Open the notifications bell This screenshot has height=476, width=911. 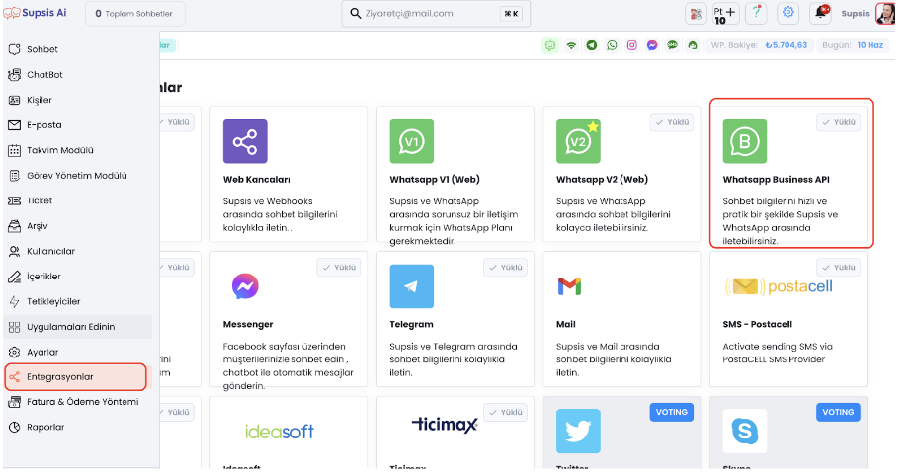(x=820, y=13)
